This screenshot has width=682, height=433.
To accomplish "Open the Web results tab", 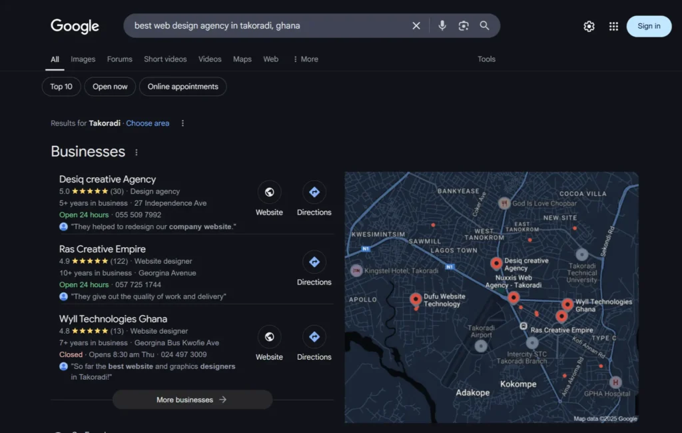I will pyautogui.click(x=270, y=59).
